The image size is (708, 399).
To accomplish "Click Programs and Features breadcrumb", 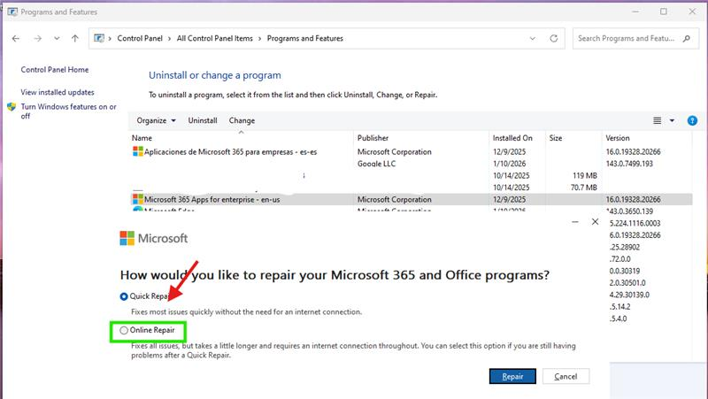I will (304, 38).
